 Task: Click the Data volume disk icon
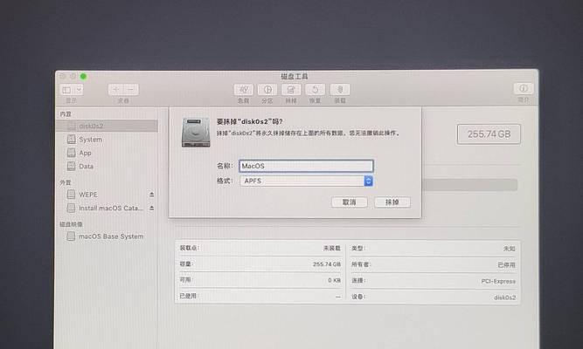tap(71, 166)
